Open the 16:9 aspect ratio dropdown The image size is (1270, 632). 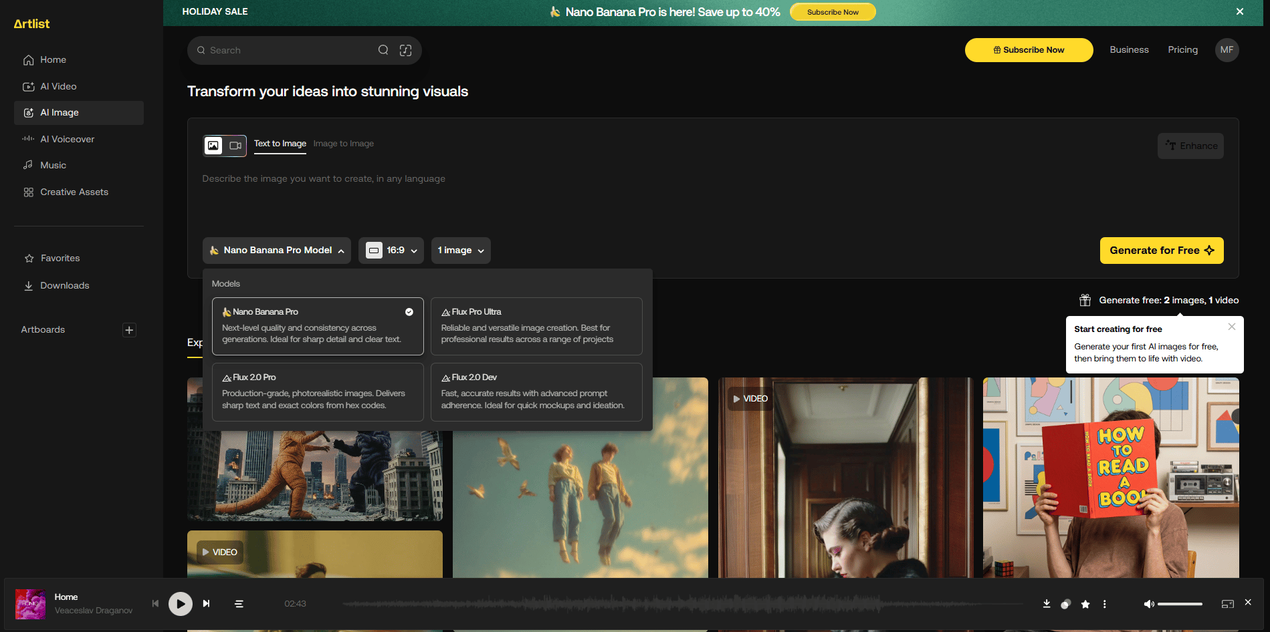pos(391,251)
